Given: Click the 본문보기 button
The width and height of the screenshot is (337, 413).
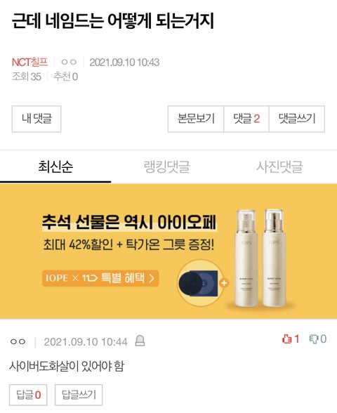Looking at the screenshot, I should (196, 119).
